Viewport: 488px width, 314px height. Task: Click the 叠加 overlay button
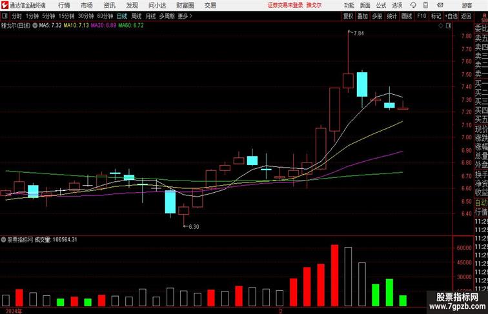point(363,16)
